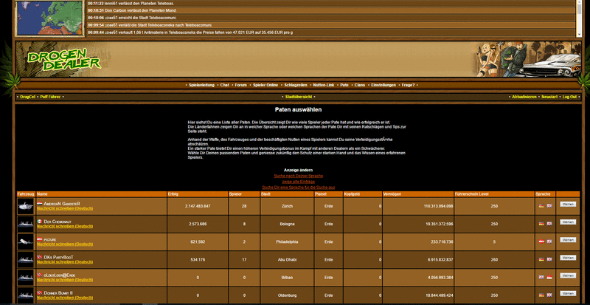Click the ship icon in the Bilbao row

(x=26, y=278)
